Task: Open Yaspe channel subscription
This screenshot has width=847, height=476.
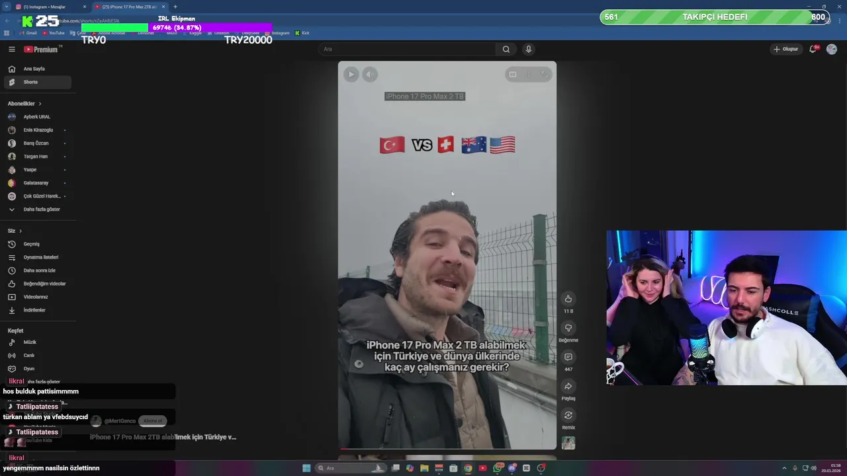Action: 38,170
